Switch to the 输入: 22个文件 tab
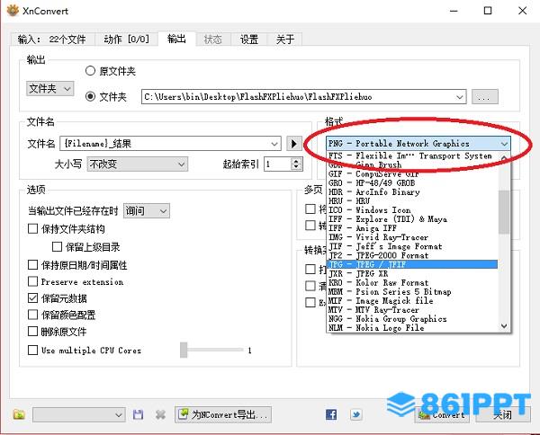Viewport: 540px width, 435px height. (x=51, y=40)
